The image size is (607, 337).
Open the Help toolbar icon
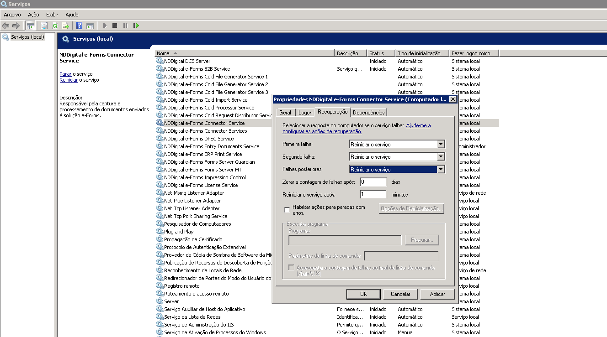pyautogui.click(x=80, y=26)
